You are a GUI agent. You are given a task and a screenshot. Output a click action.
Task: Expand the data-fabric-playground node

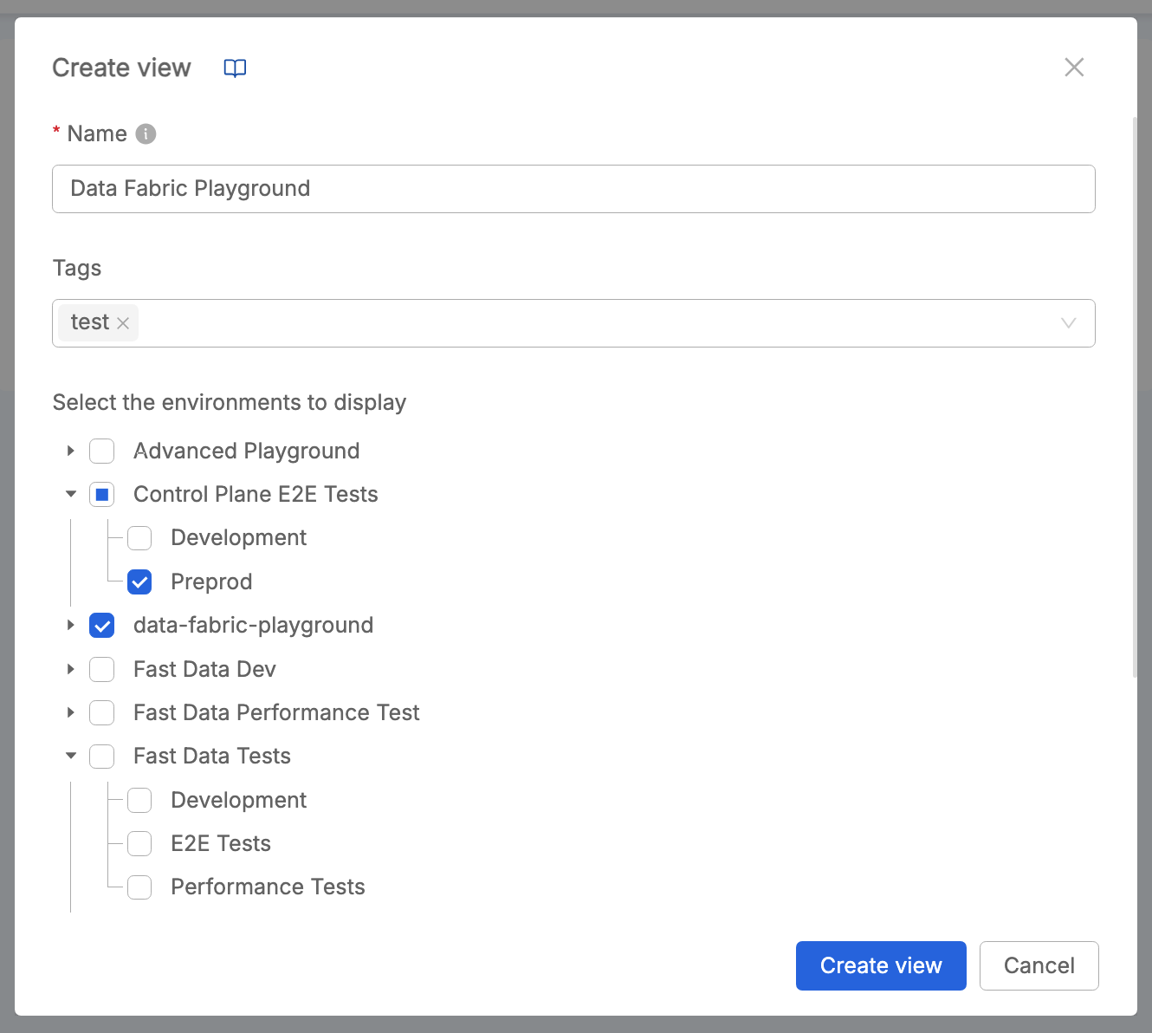click(70, 625)
